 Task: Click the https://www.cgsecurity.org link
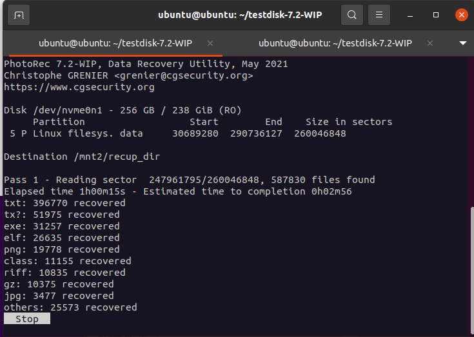pos(79,87)
